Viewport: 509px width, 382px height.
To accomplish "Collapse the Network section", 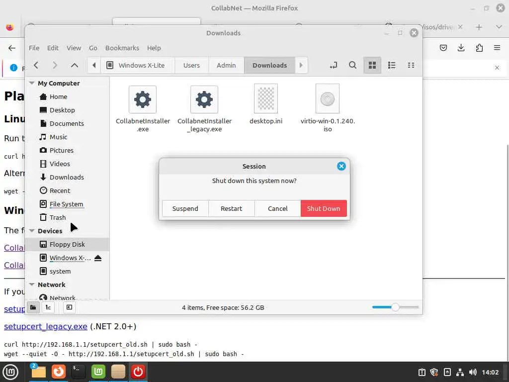I will 32,284.
